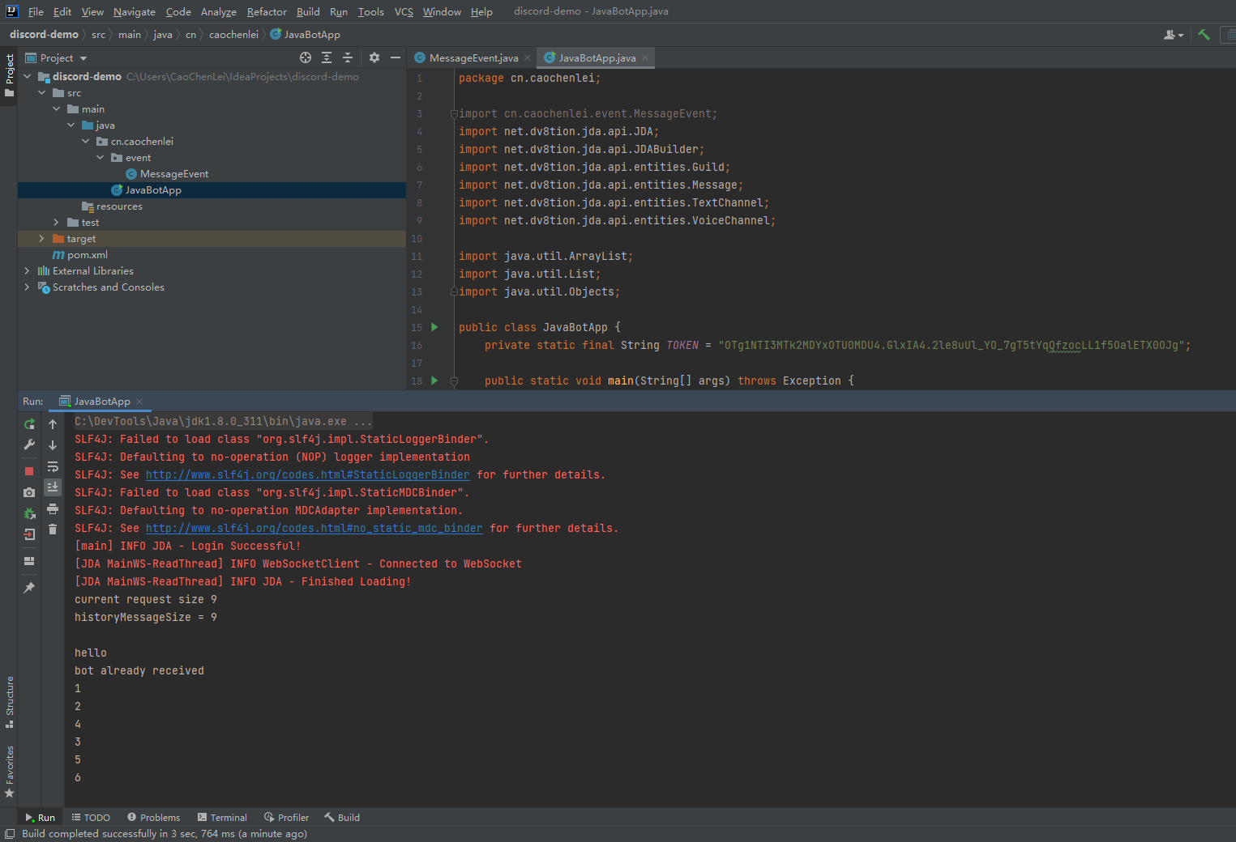Screen dimensions: 1236x842
Task: Expand External Libraries
Action: [x=27, y=270]
